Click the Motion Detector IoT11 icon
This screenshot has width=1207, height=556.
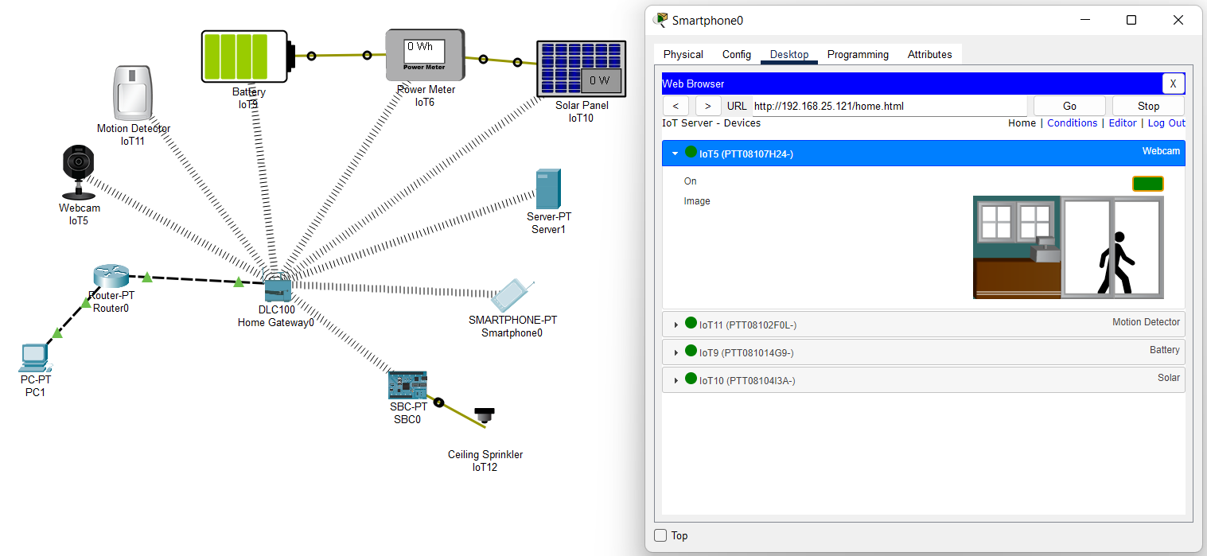pyautogui.click(x=133, y=93)
